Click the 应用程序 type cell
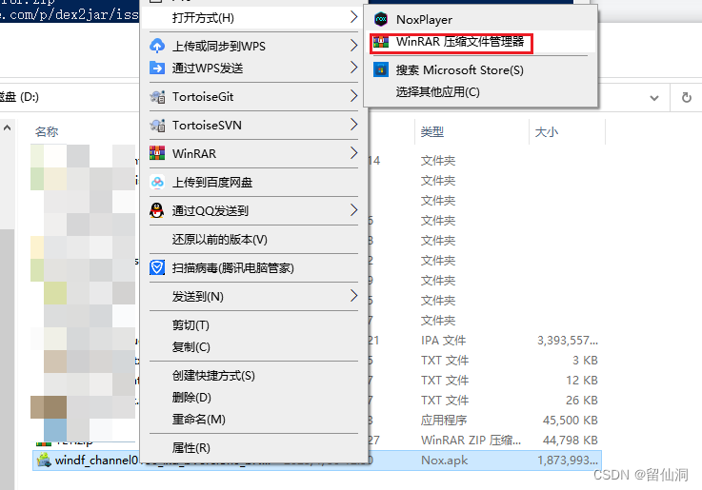The width and height of the screenshot is (702, 490). tap(444, 421)
